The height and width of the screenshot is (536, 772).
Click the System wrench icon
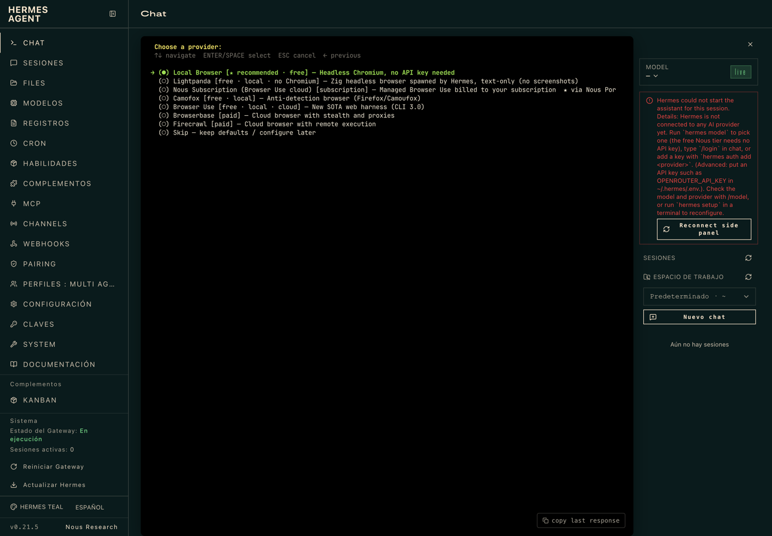tap(14, 345)
